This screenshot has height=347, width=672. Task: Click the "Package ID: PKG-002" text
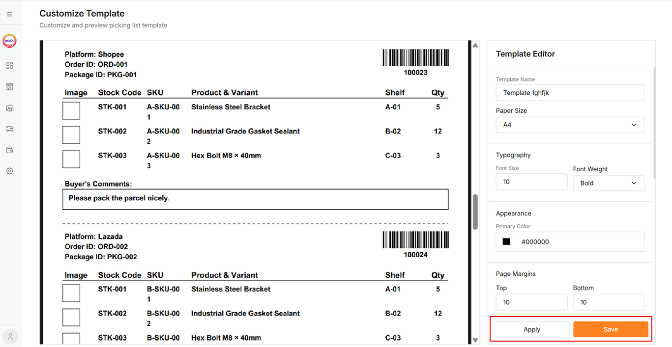coord(101,257)
